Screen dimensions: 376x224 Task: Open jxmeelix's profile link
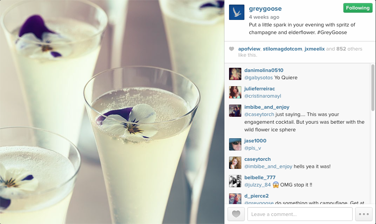tap(314, 49)
